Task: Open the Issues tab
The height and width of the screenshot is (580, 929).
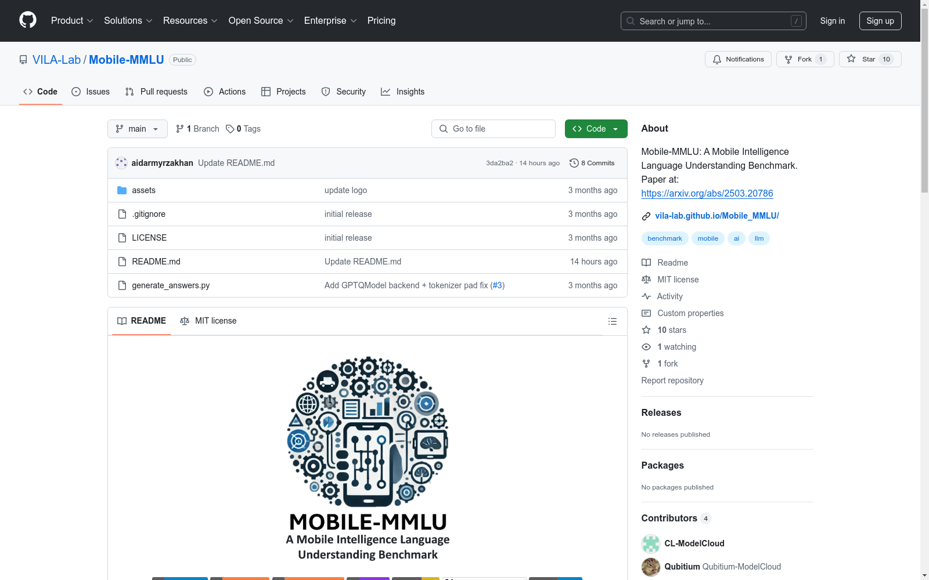Action: coord(91,92)
